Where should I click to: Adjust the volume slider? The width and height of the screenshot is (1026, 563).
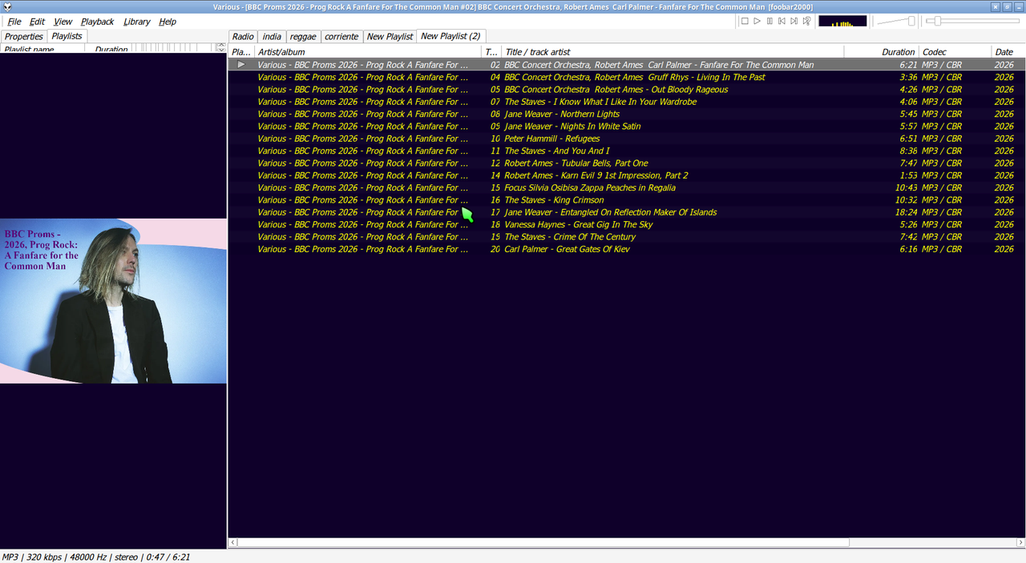point(896,21)
